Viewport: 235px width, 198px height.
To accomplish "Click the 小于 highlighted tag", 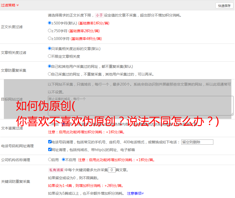I will point(99,15).
